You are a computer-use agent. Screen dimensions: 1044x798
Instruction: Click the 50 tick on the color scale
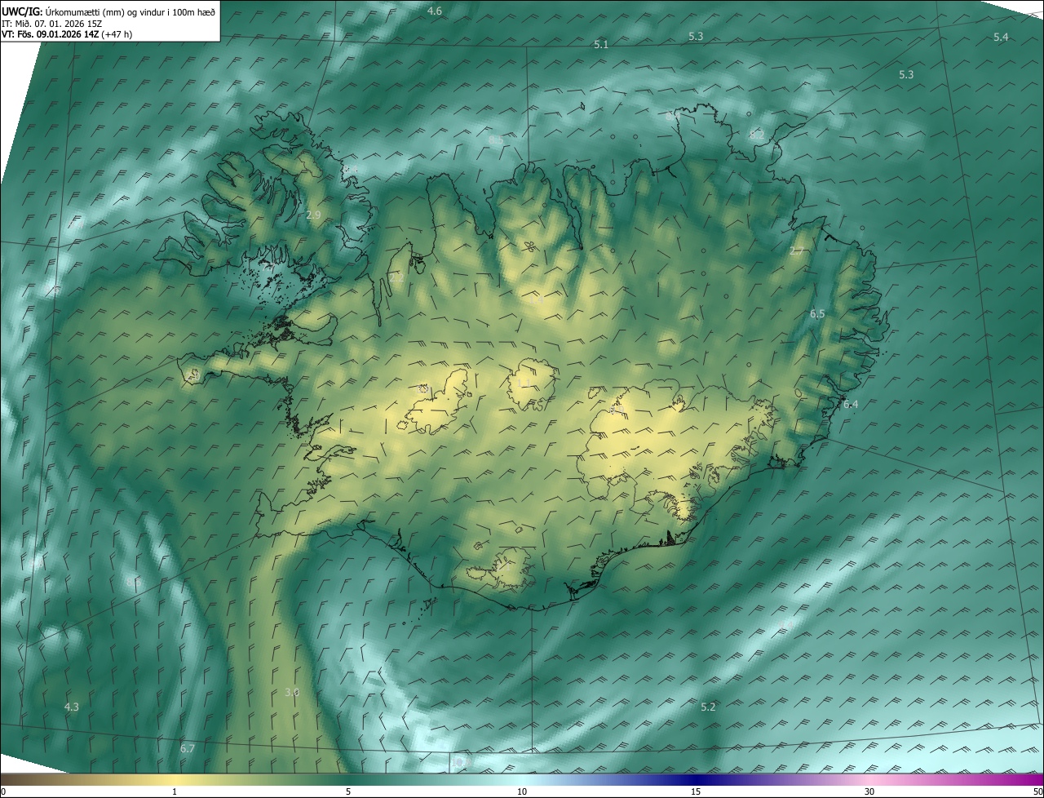click(1037, 792)
